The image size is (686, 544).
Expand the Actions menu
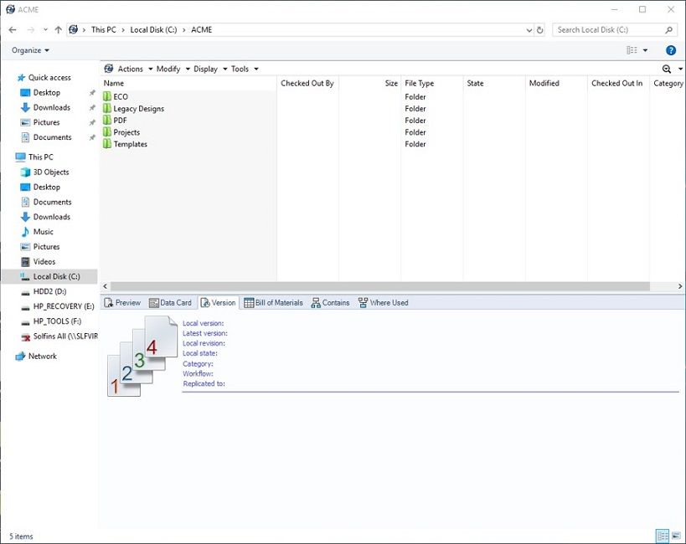pyautogui.click(x=130, y=68)
